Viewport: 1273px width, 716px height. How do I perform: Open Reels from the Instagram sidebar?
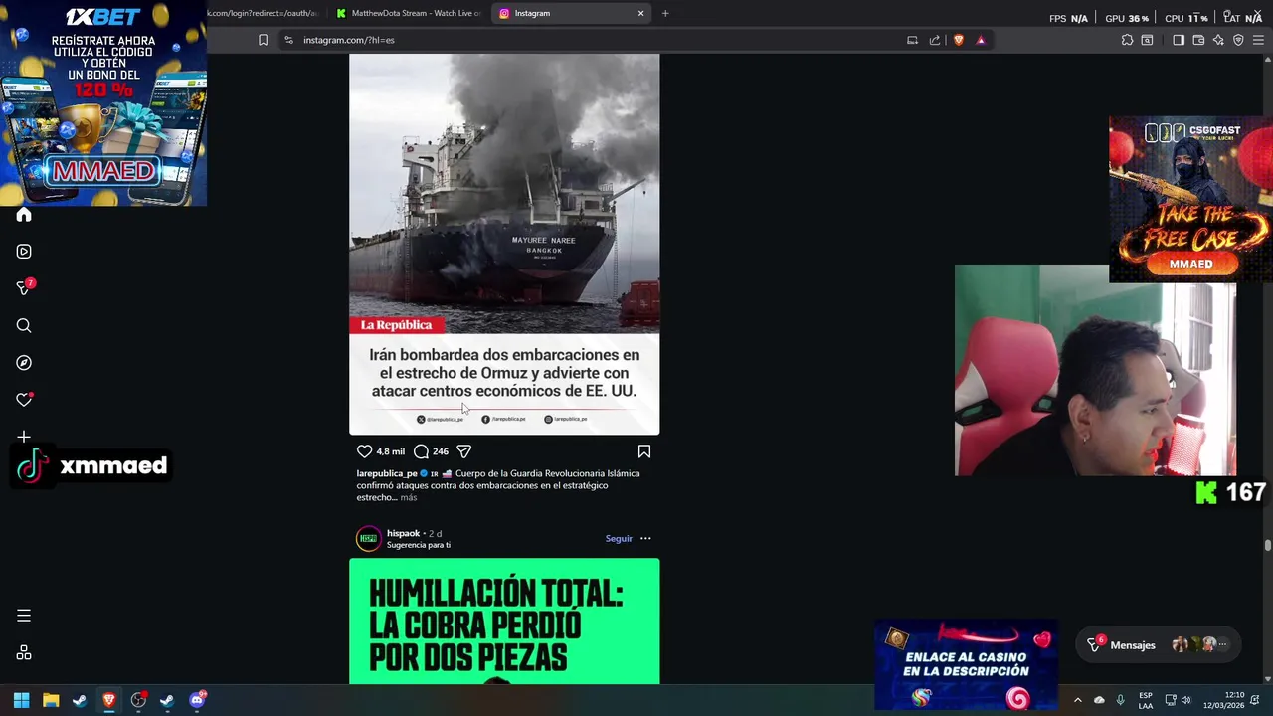24,252
